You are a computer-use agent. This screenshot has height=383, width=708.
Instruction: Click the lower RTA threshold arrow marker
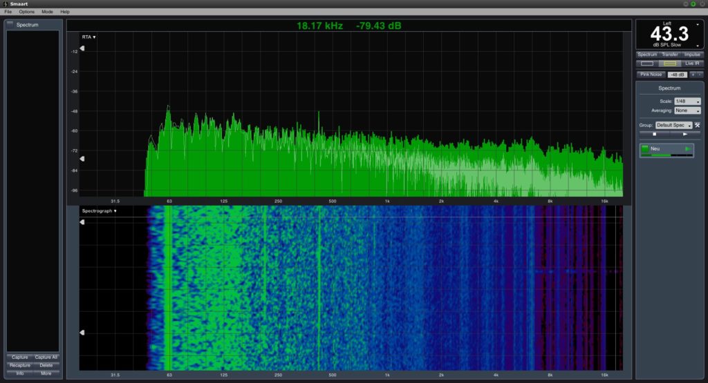point(82,159)
